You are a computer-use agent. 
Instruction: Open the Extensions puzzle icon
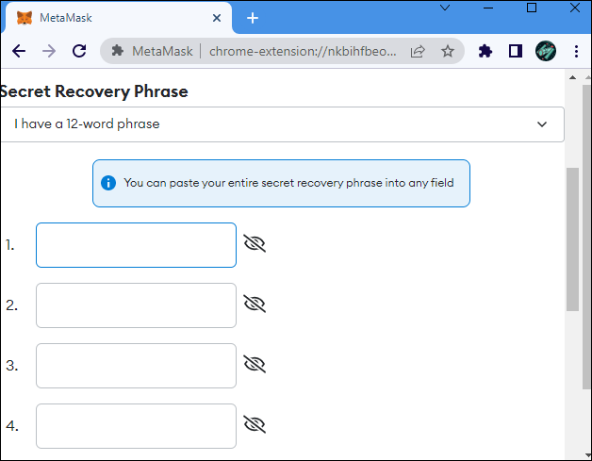[x=485, y=51]
